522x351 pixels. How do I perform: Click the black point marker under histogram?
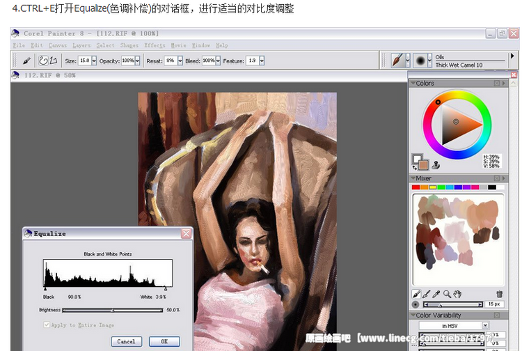click(45, 288)
